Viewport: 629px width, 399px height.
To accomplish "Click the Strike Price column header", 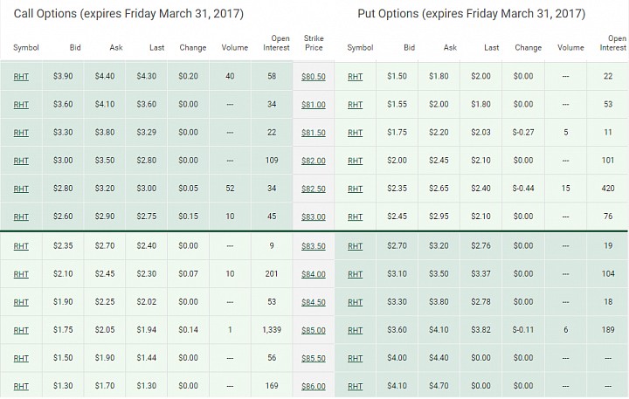I will (x=314, y=43).
